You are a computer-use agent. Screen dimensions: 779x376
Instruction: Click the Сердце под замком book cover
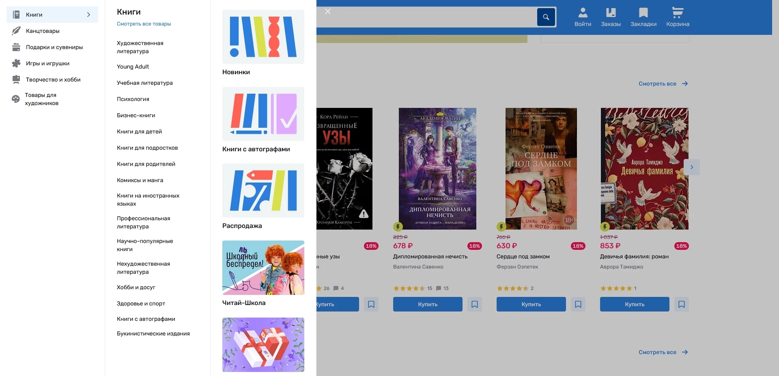tap(541, 169)
